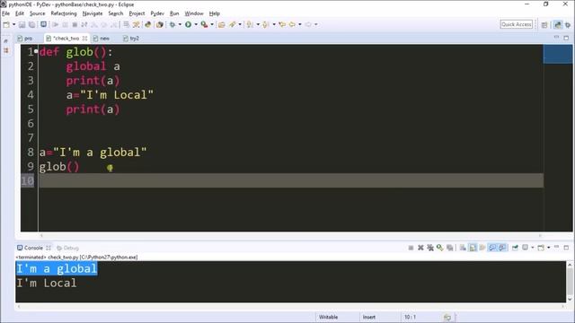Switch to the Debug perspective icon
The height and width of the screenshot is (323, 575).
click(568, 24)
